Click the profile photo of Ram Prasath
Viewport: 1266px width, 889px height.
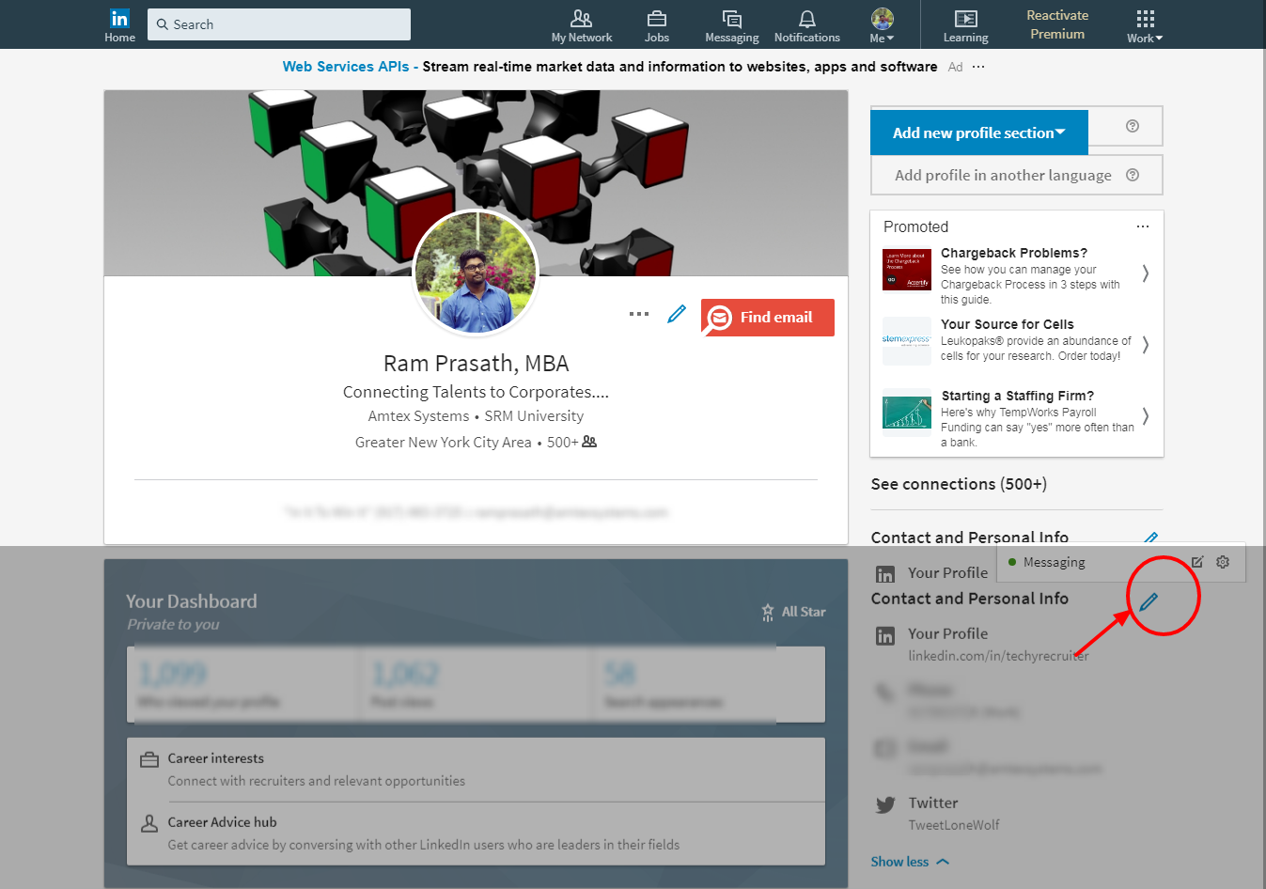(477, 273)
